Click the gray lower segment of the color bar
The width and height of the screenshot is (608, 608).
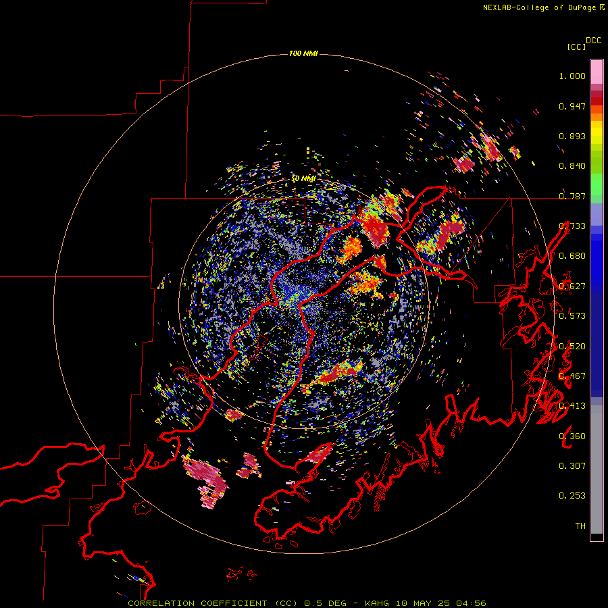click(x=597, y=470)
